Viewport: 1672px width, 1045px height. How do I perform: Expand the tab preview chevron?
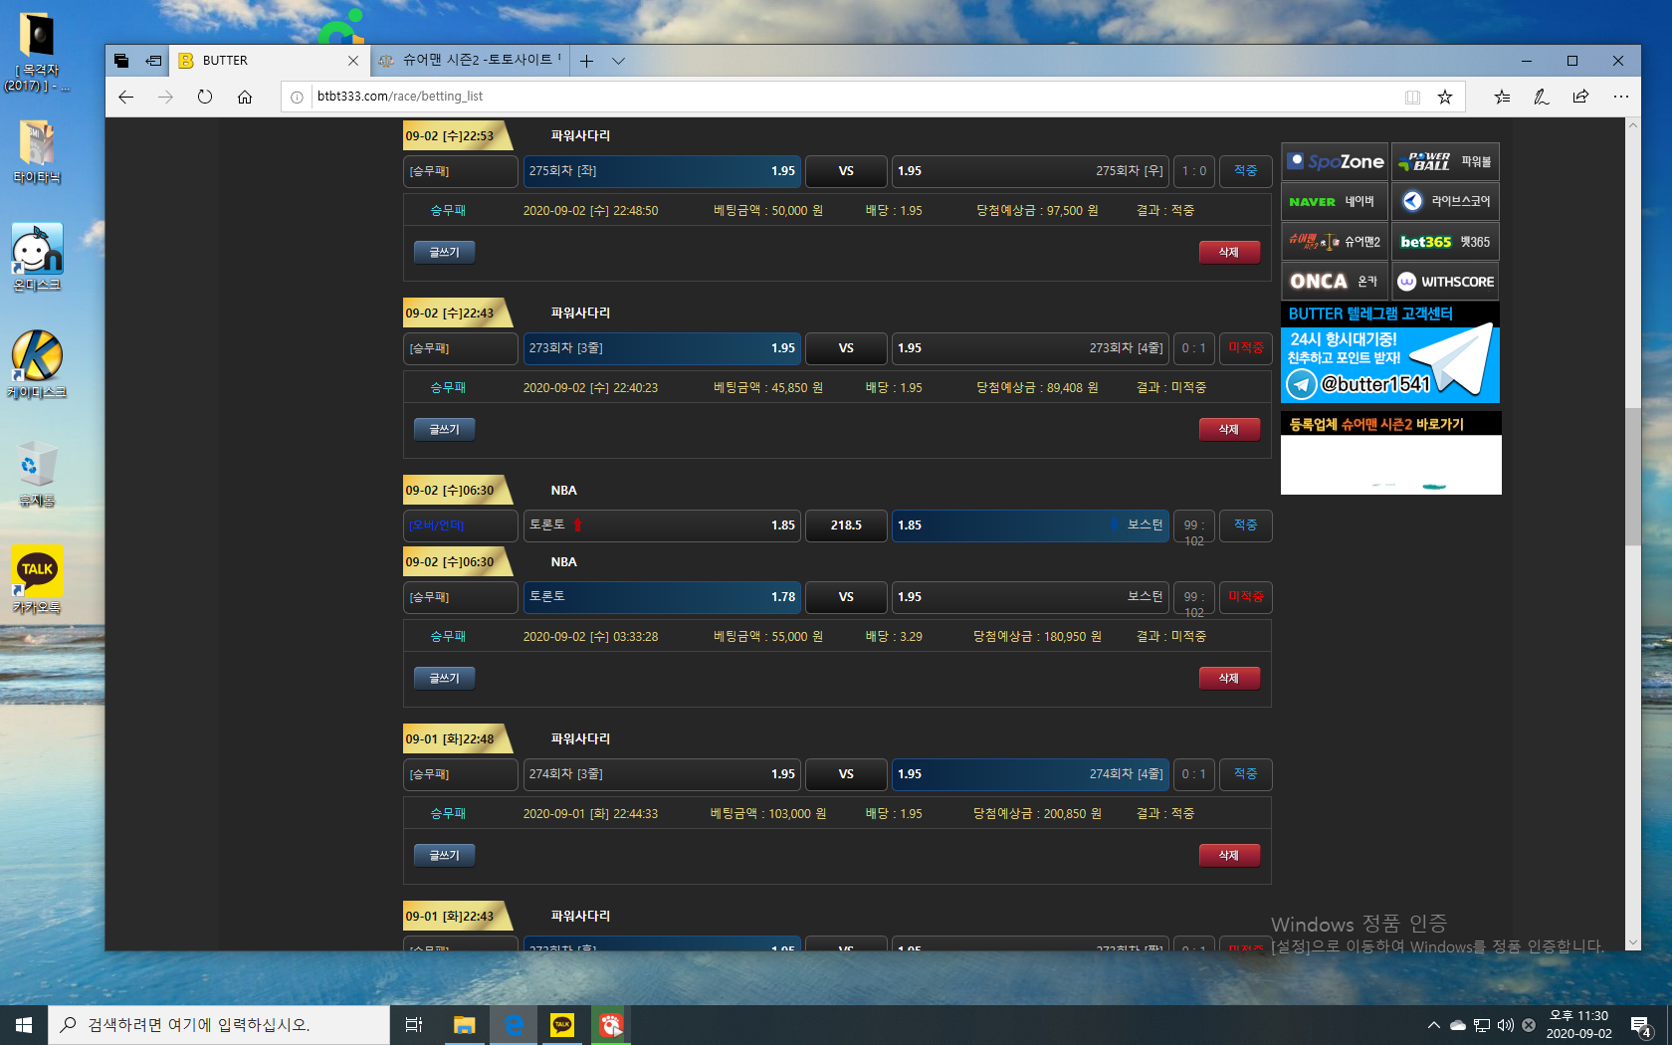click(x=618, y=61)
